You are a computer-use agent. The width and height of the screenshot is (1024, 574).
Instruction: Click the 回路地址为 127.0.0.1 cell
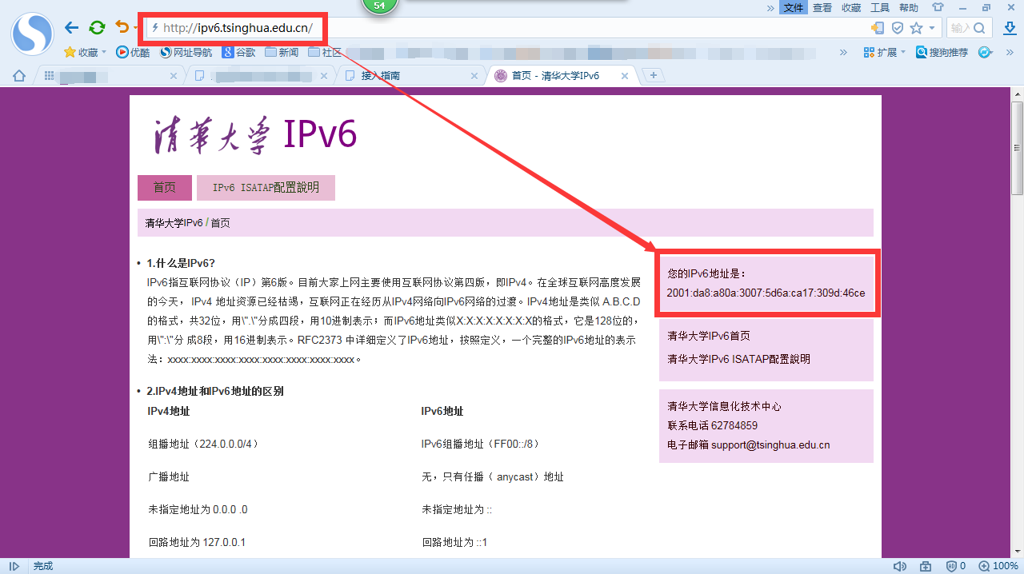click(x=197, y=542)
